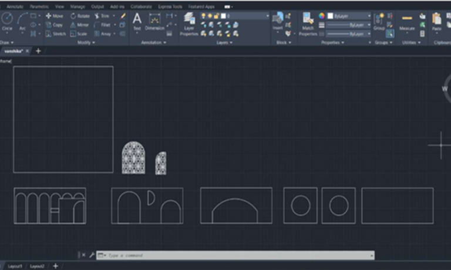Add a new drawing tab with plus button

tap(39, 51)
